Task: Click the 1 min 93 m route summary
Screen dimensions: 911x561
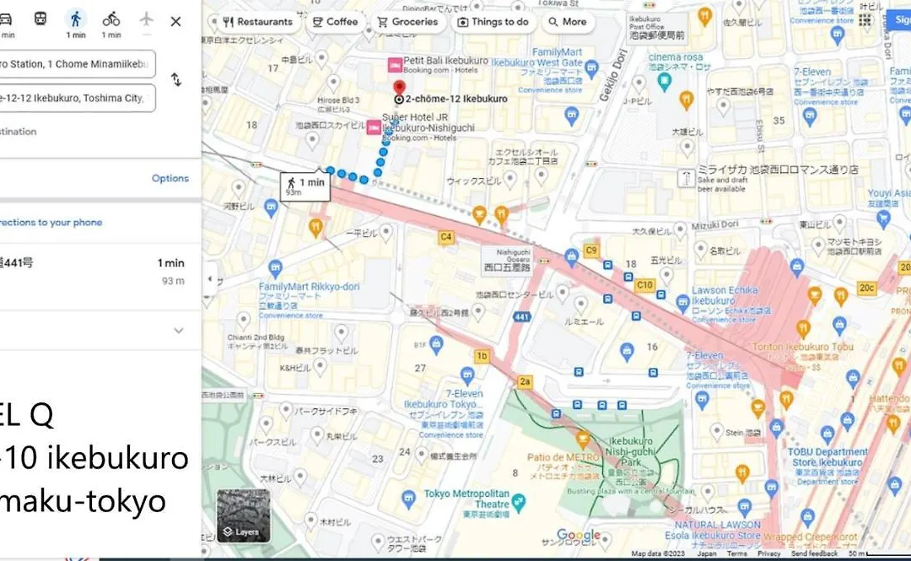Action: pos(100,272)
